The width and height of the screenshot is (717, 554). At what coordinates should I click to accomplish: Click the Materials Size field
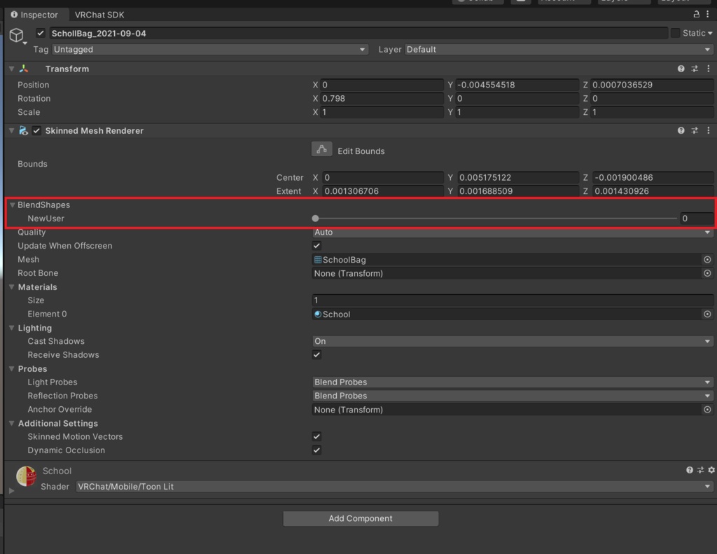pos(513,300)
